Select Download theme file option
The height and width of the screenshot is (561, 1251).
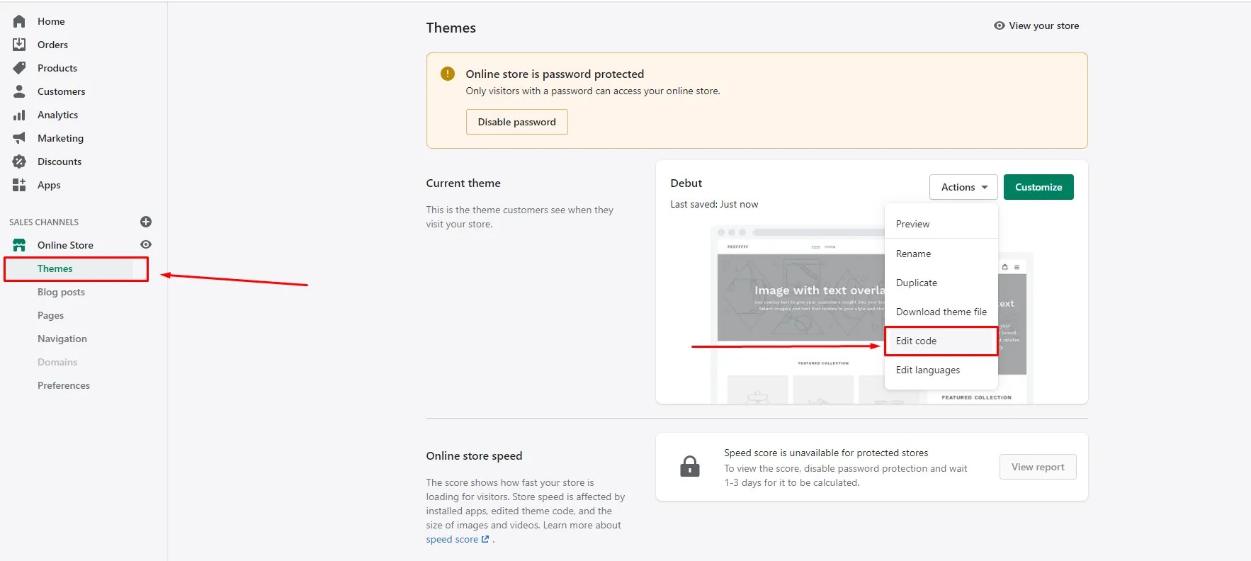coord(941,312)
